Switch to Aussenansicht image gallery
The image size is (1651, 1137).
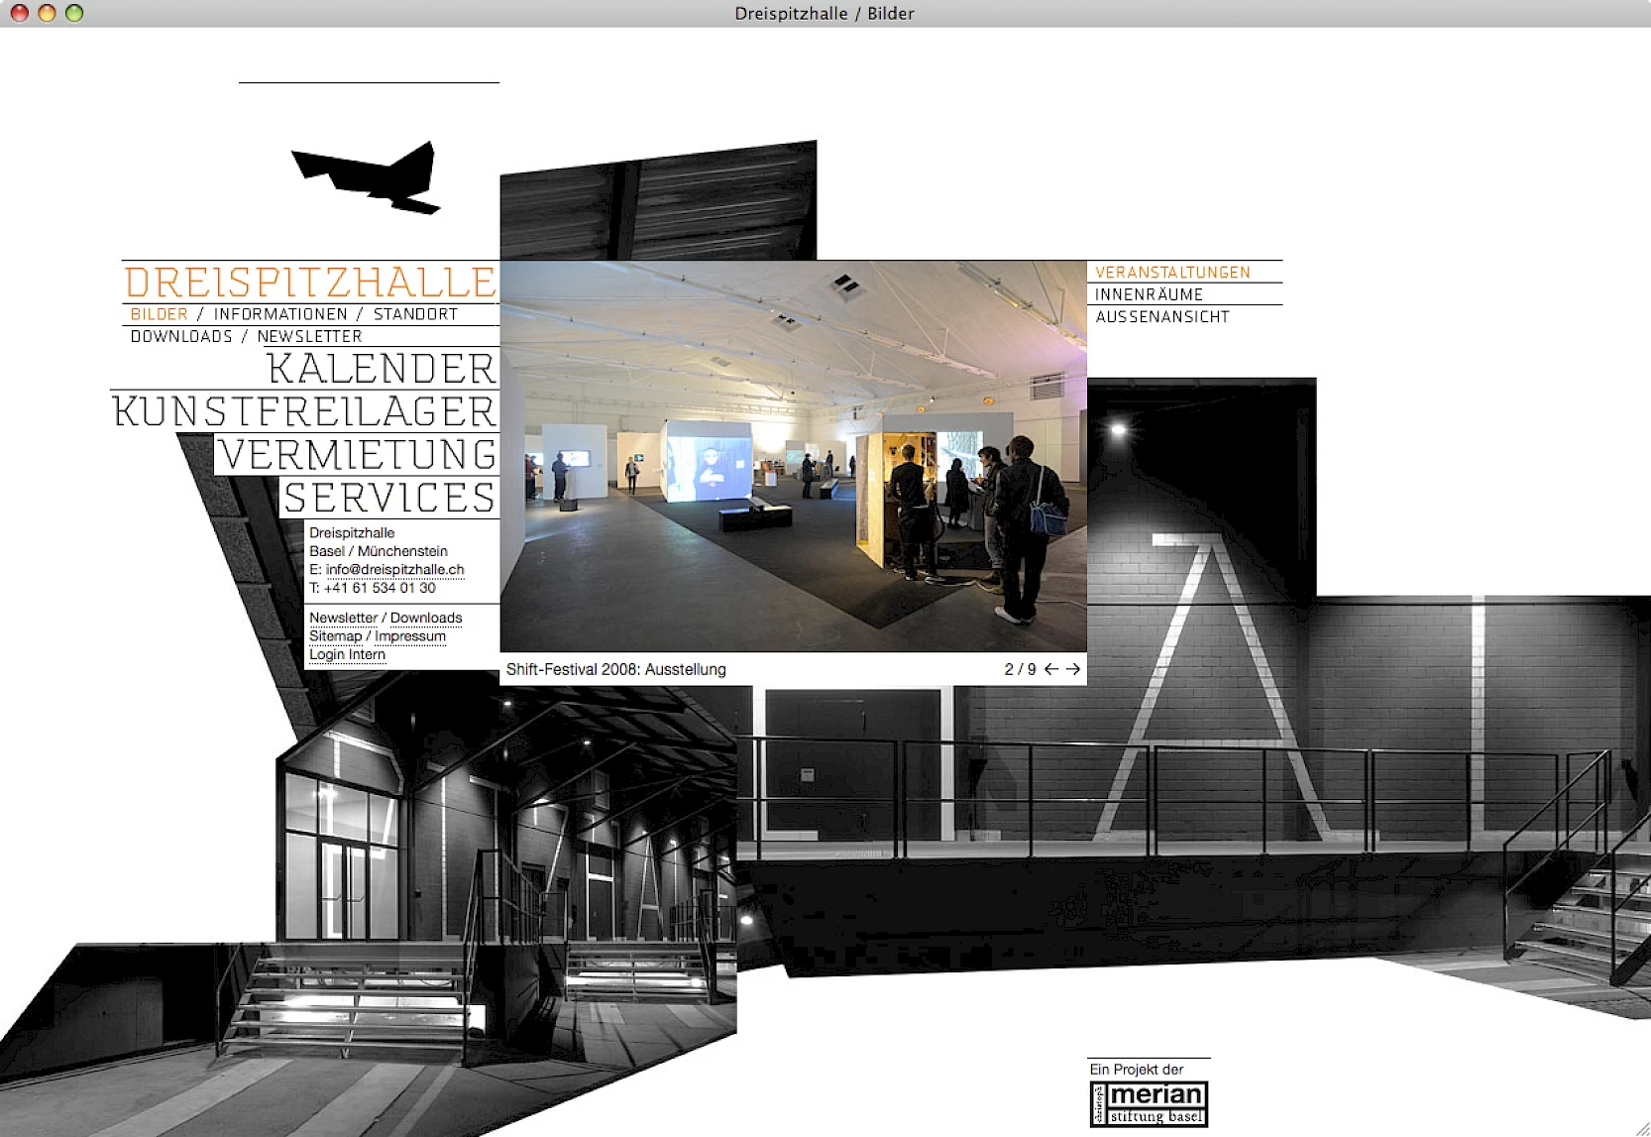[x=1161, y=317]
